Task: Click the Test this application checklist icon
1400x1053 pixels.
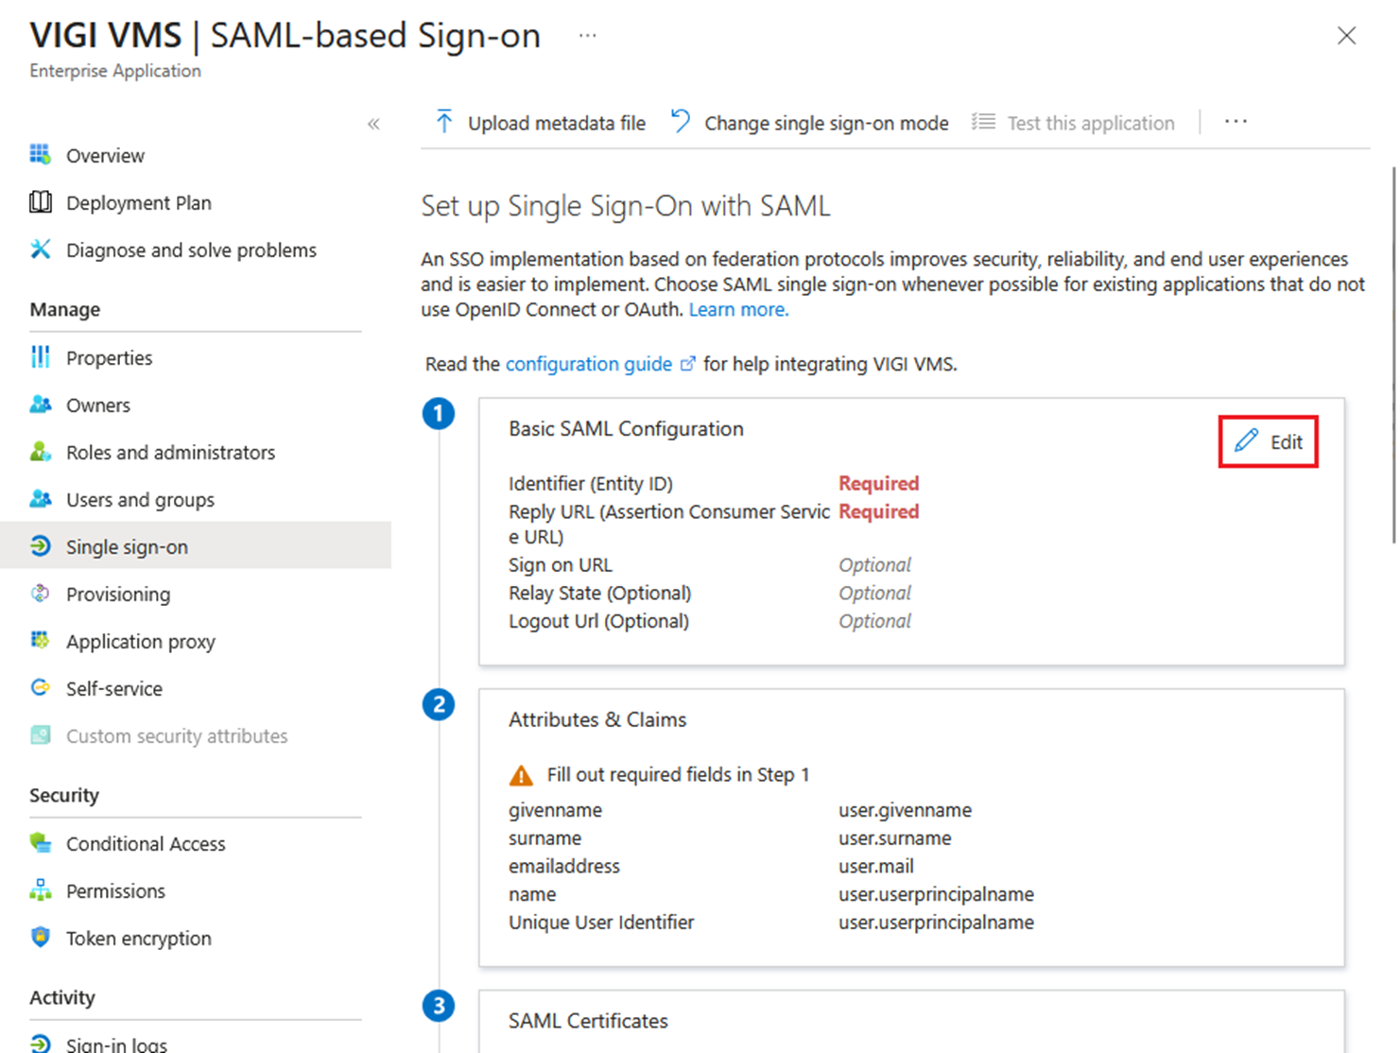Action: 983,122
